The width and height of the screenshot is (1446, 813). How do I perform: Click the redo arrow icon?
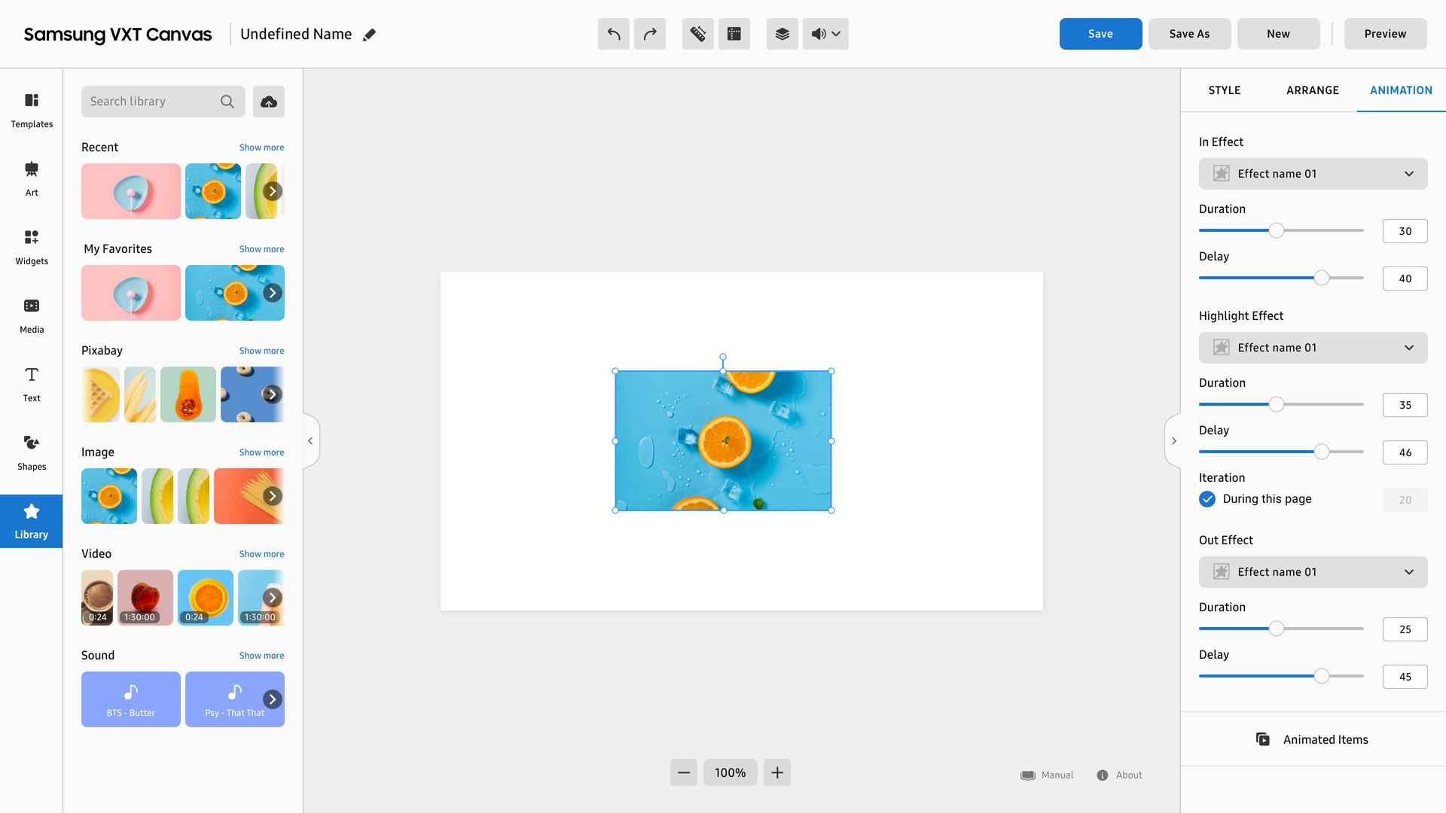click(649, 34)
